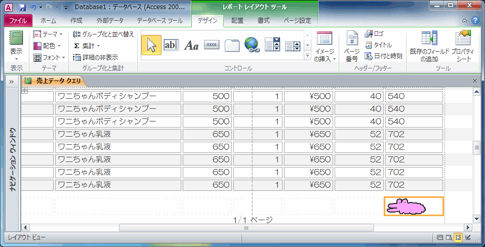
Task: Switch to the 書式 ribbon tab
Action: (x=264, y=21)
